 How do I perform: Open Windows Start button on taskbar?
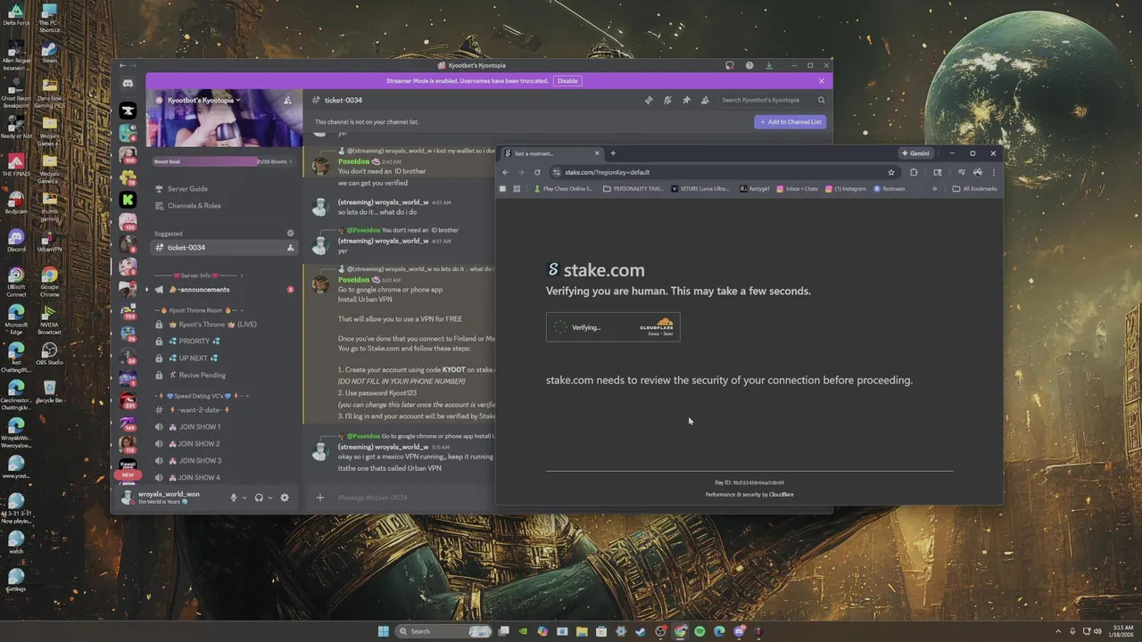[384, 631]
